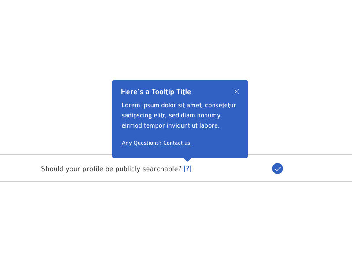Screen dimensions: 352x264
Task: Click the word "Lorem" in the tooltip body
Action: pos(131,105)
